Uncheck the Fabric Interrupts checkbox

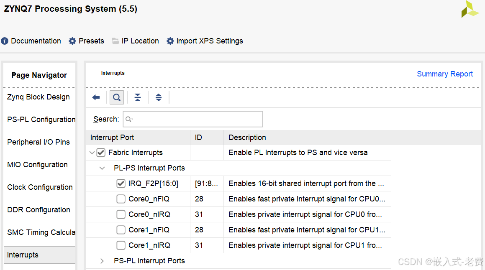point(101,153)
